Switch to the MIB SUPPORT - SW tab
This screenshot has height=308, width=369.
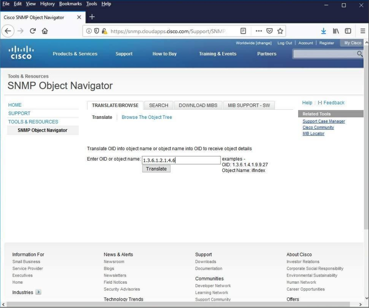[249, 105]
